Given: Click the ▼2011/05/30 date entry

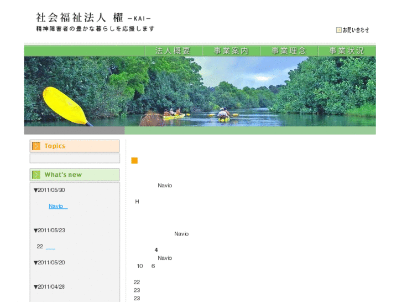Looking at the screenshot, I should click(49, 190).
